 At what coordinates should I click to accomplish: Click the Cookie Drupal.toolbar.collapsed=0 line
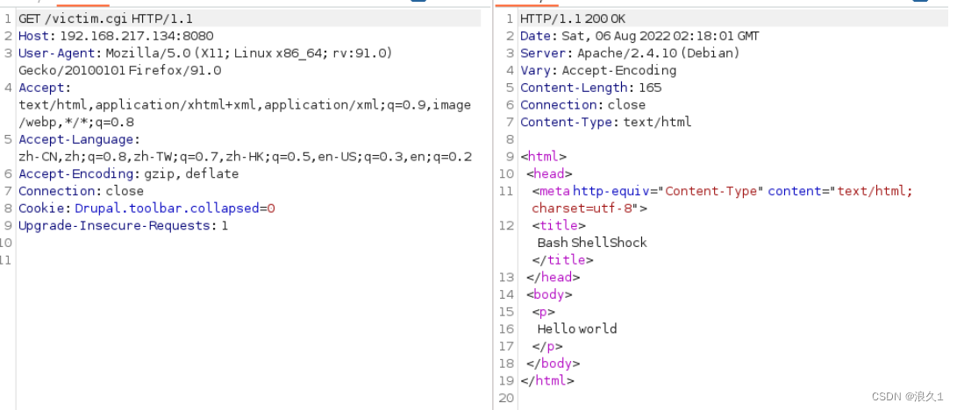(146, 209)
